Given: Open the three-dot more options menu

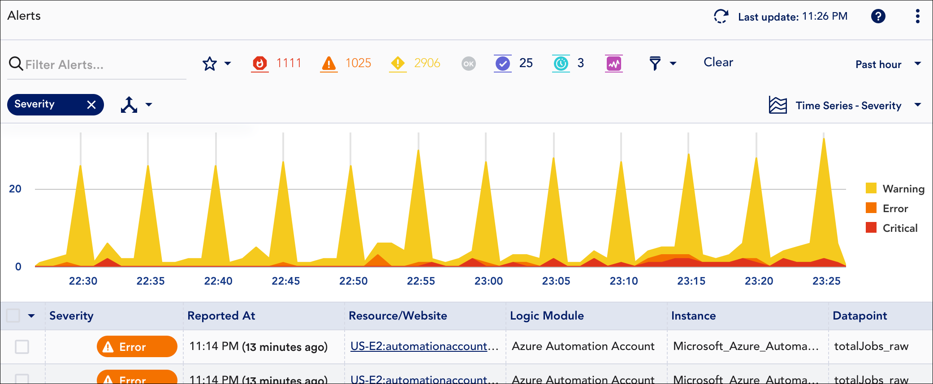Looking at the screenshot, I should [917, 17].
